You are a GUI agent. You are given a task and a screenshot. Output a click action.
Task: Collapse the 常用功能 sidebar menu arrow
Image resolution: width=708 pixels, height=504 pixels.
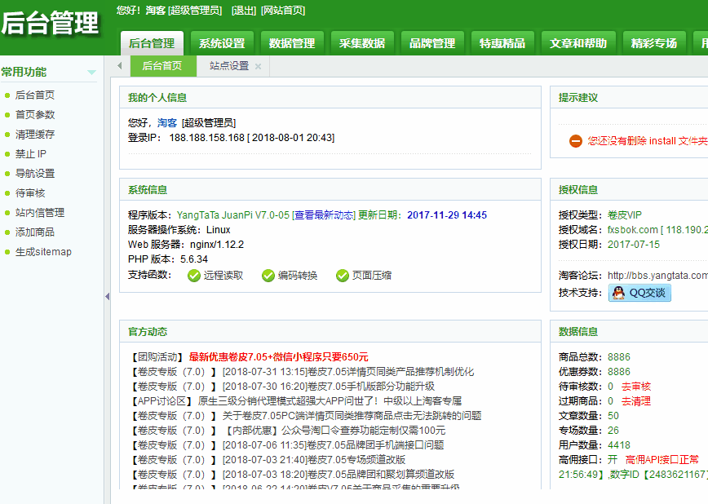[91, 73]
